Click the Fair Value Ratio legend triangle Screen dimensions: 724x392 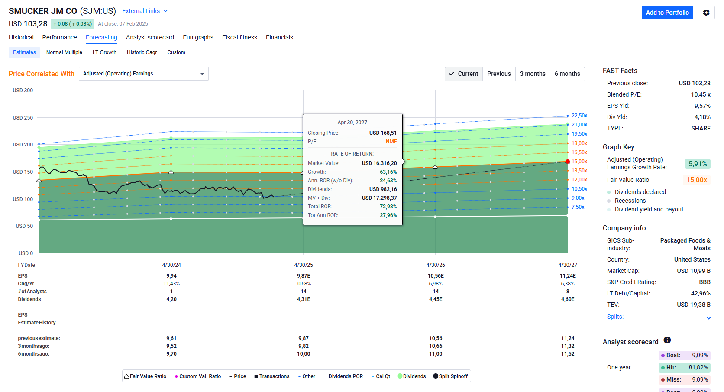[126, 376]
